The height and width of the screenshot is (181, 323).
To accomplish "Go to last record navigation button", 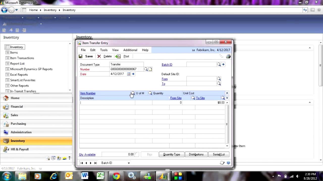I will 96,163.
